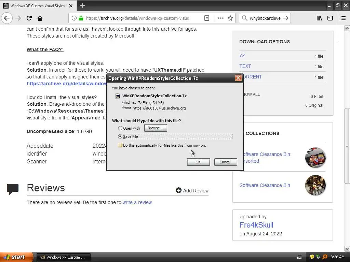Click the green secure padlock icon
Viewport: 350px width, 262px height.
pos(81,18)
